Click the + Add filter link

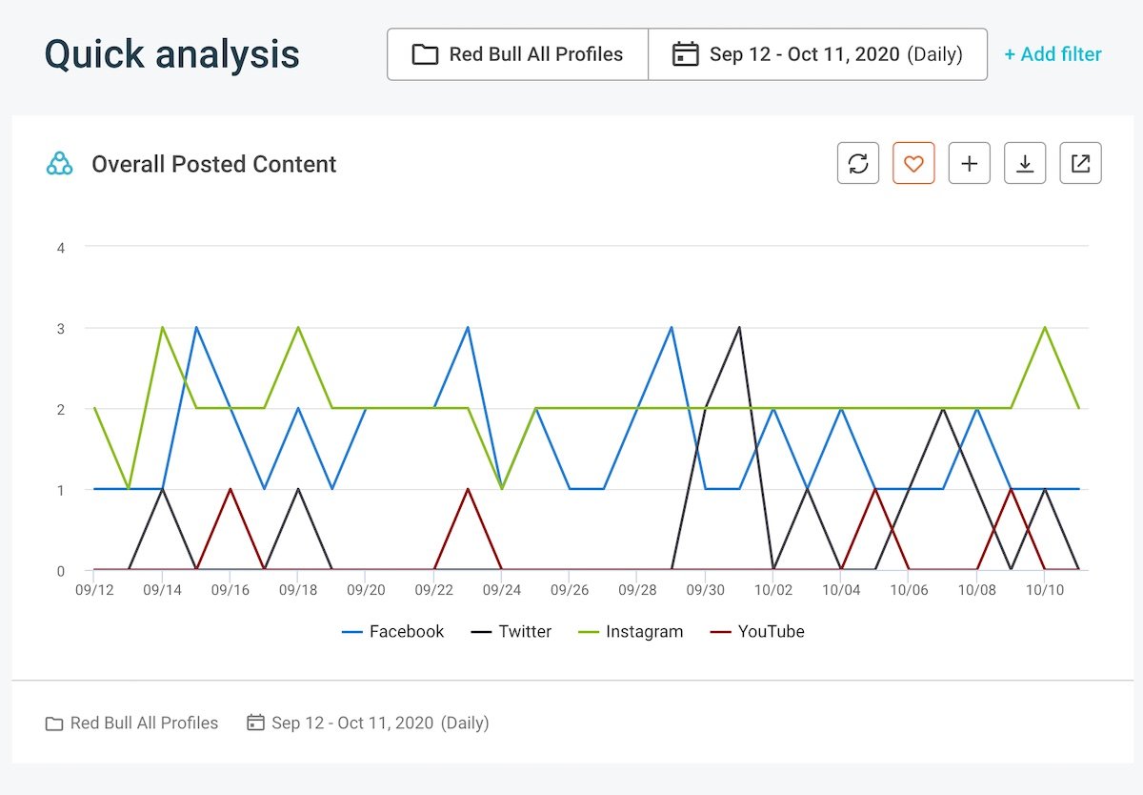point(1053,54)
